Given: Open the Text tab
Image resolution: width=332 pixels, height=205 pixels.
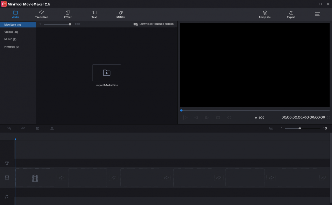Looking at the screenshot, I should [94, 14].
